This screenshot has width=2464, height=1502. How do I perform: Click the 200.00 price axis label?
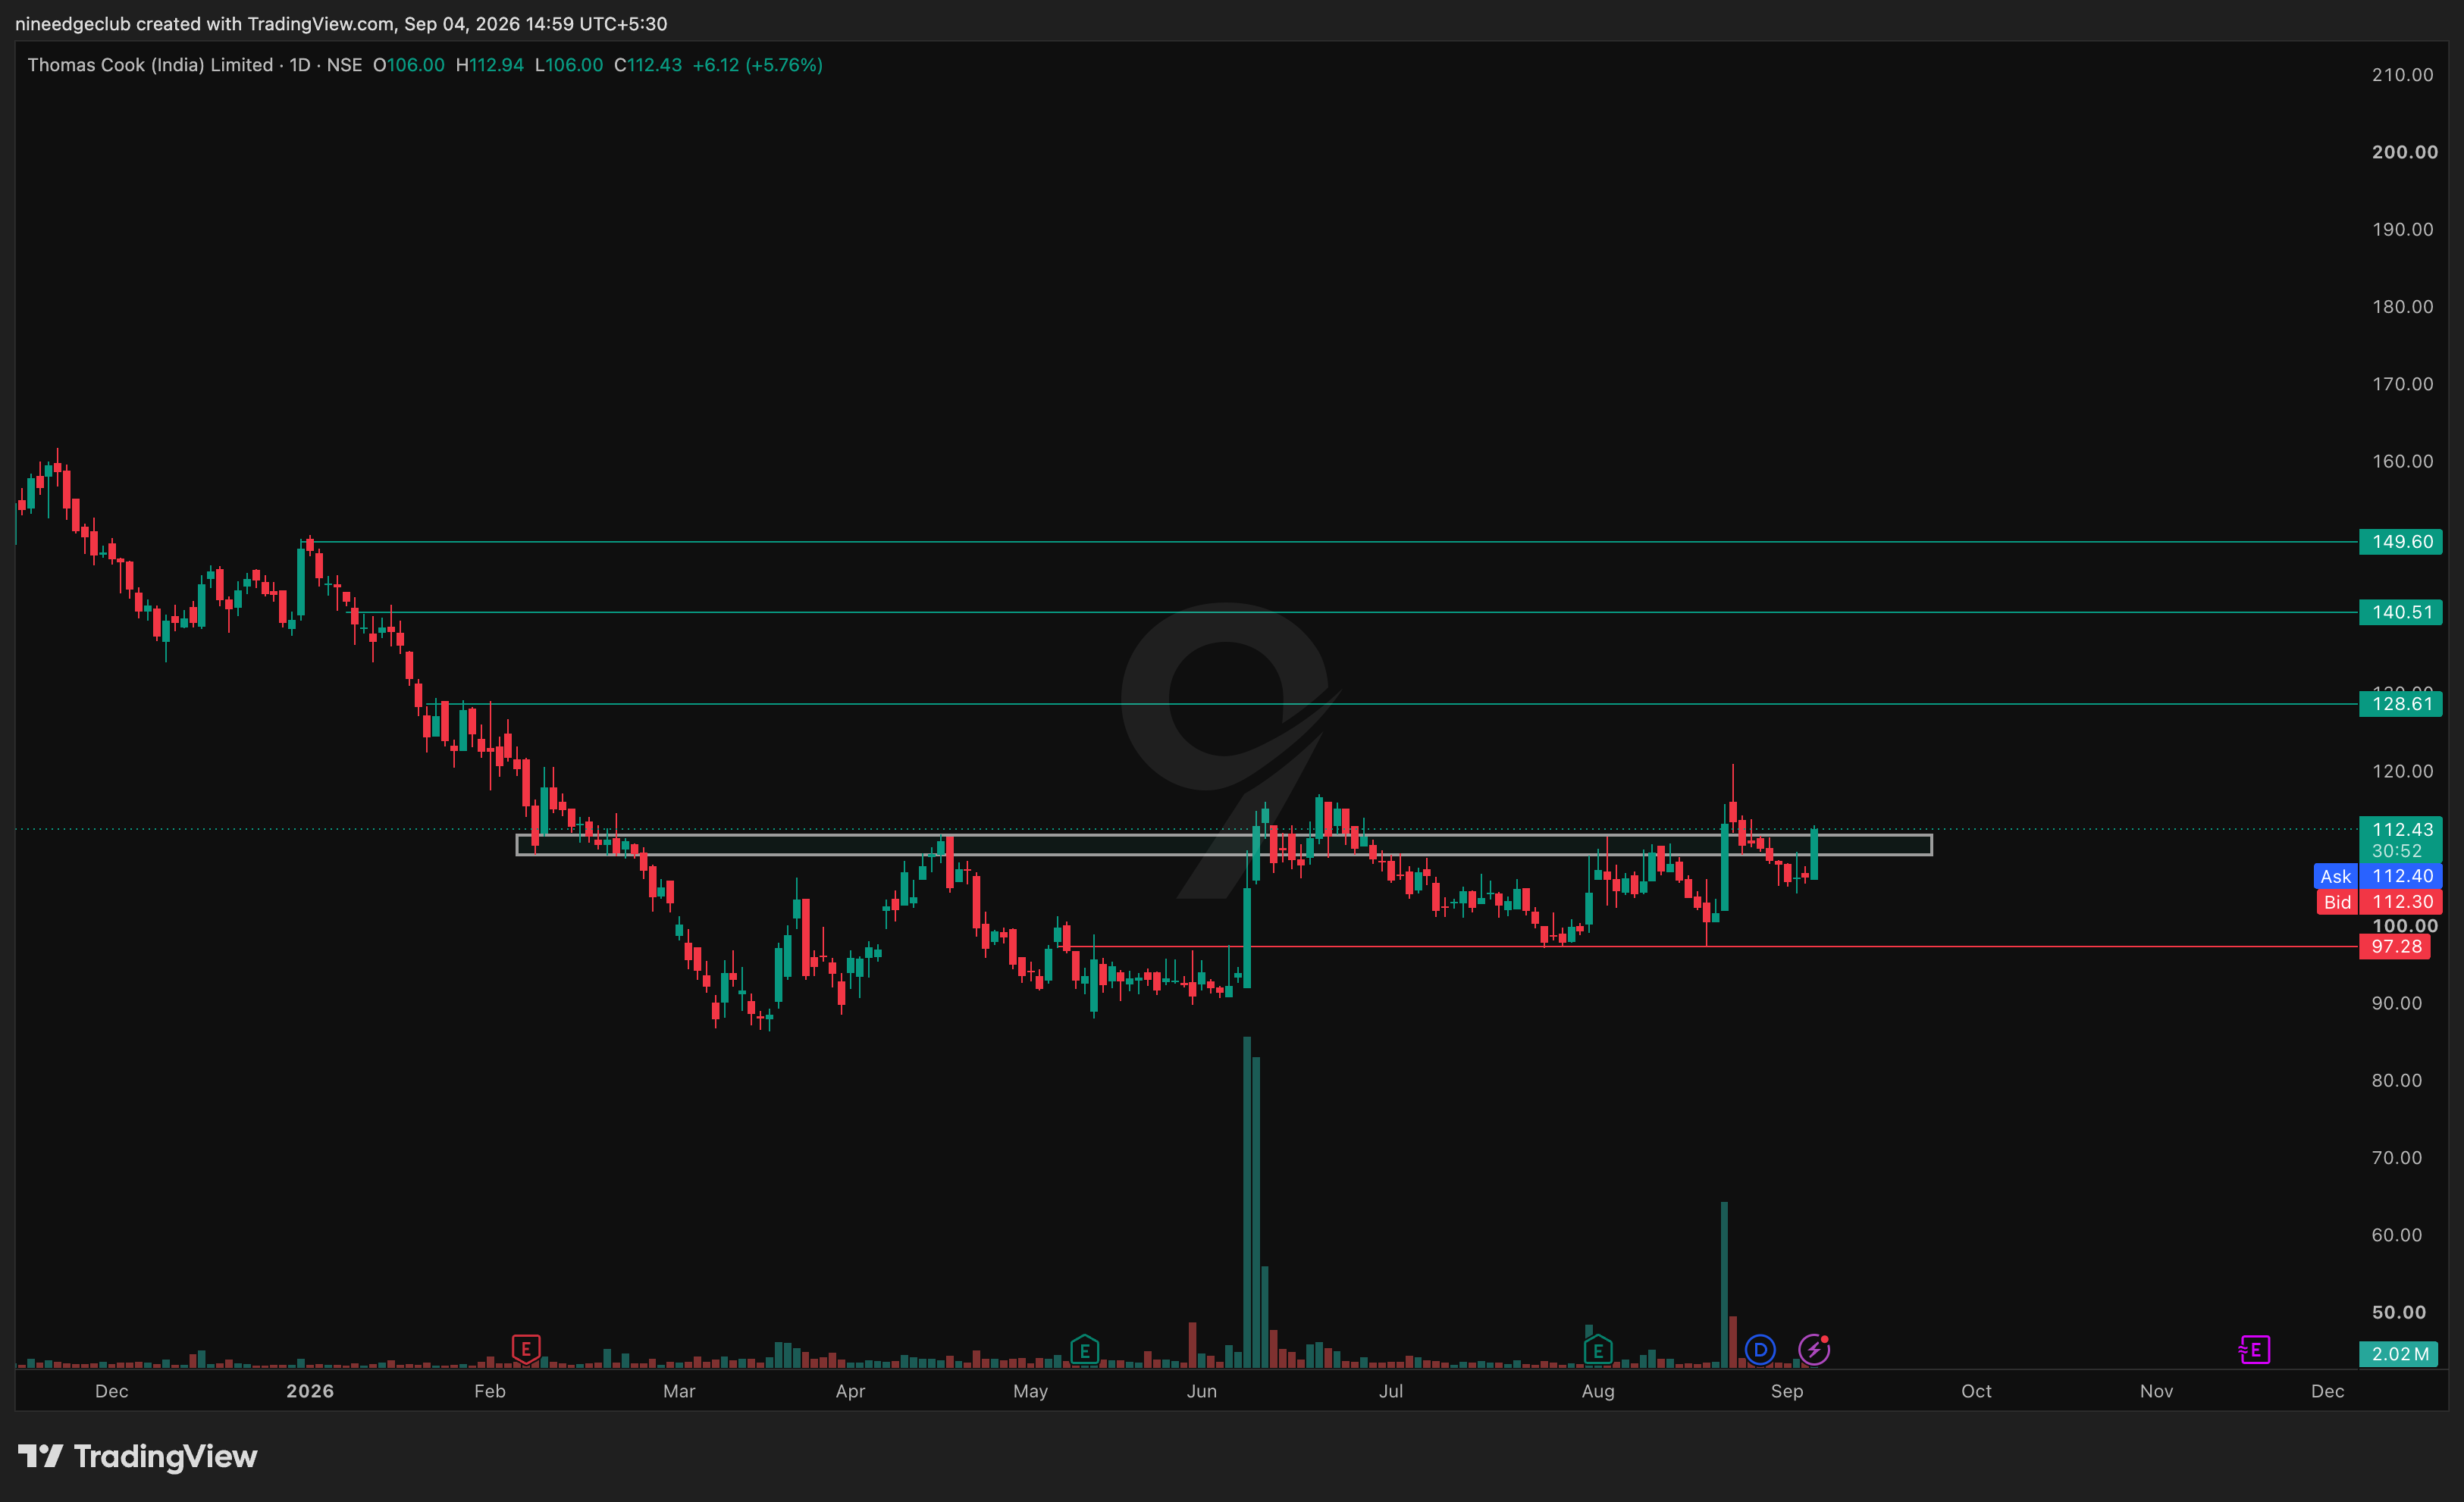2404,152
